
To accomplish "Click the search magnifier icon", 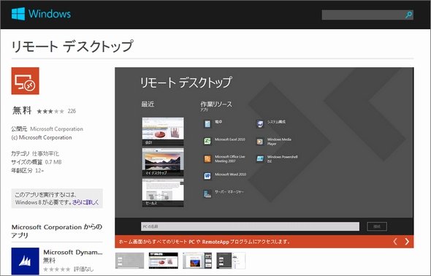I will [x=409, y=15].
